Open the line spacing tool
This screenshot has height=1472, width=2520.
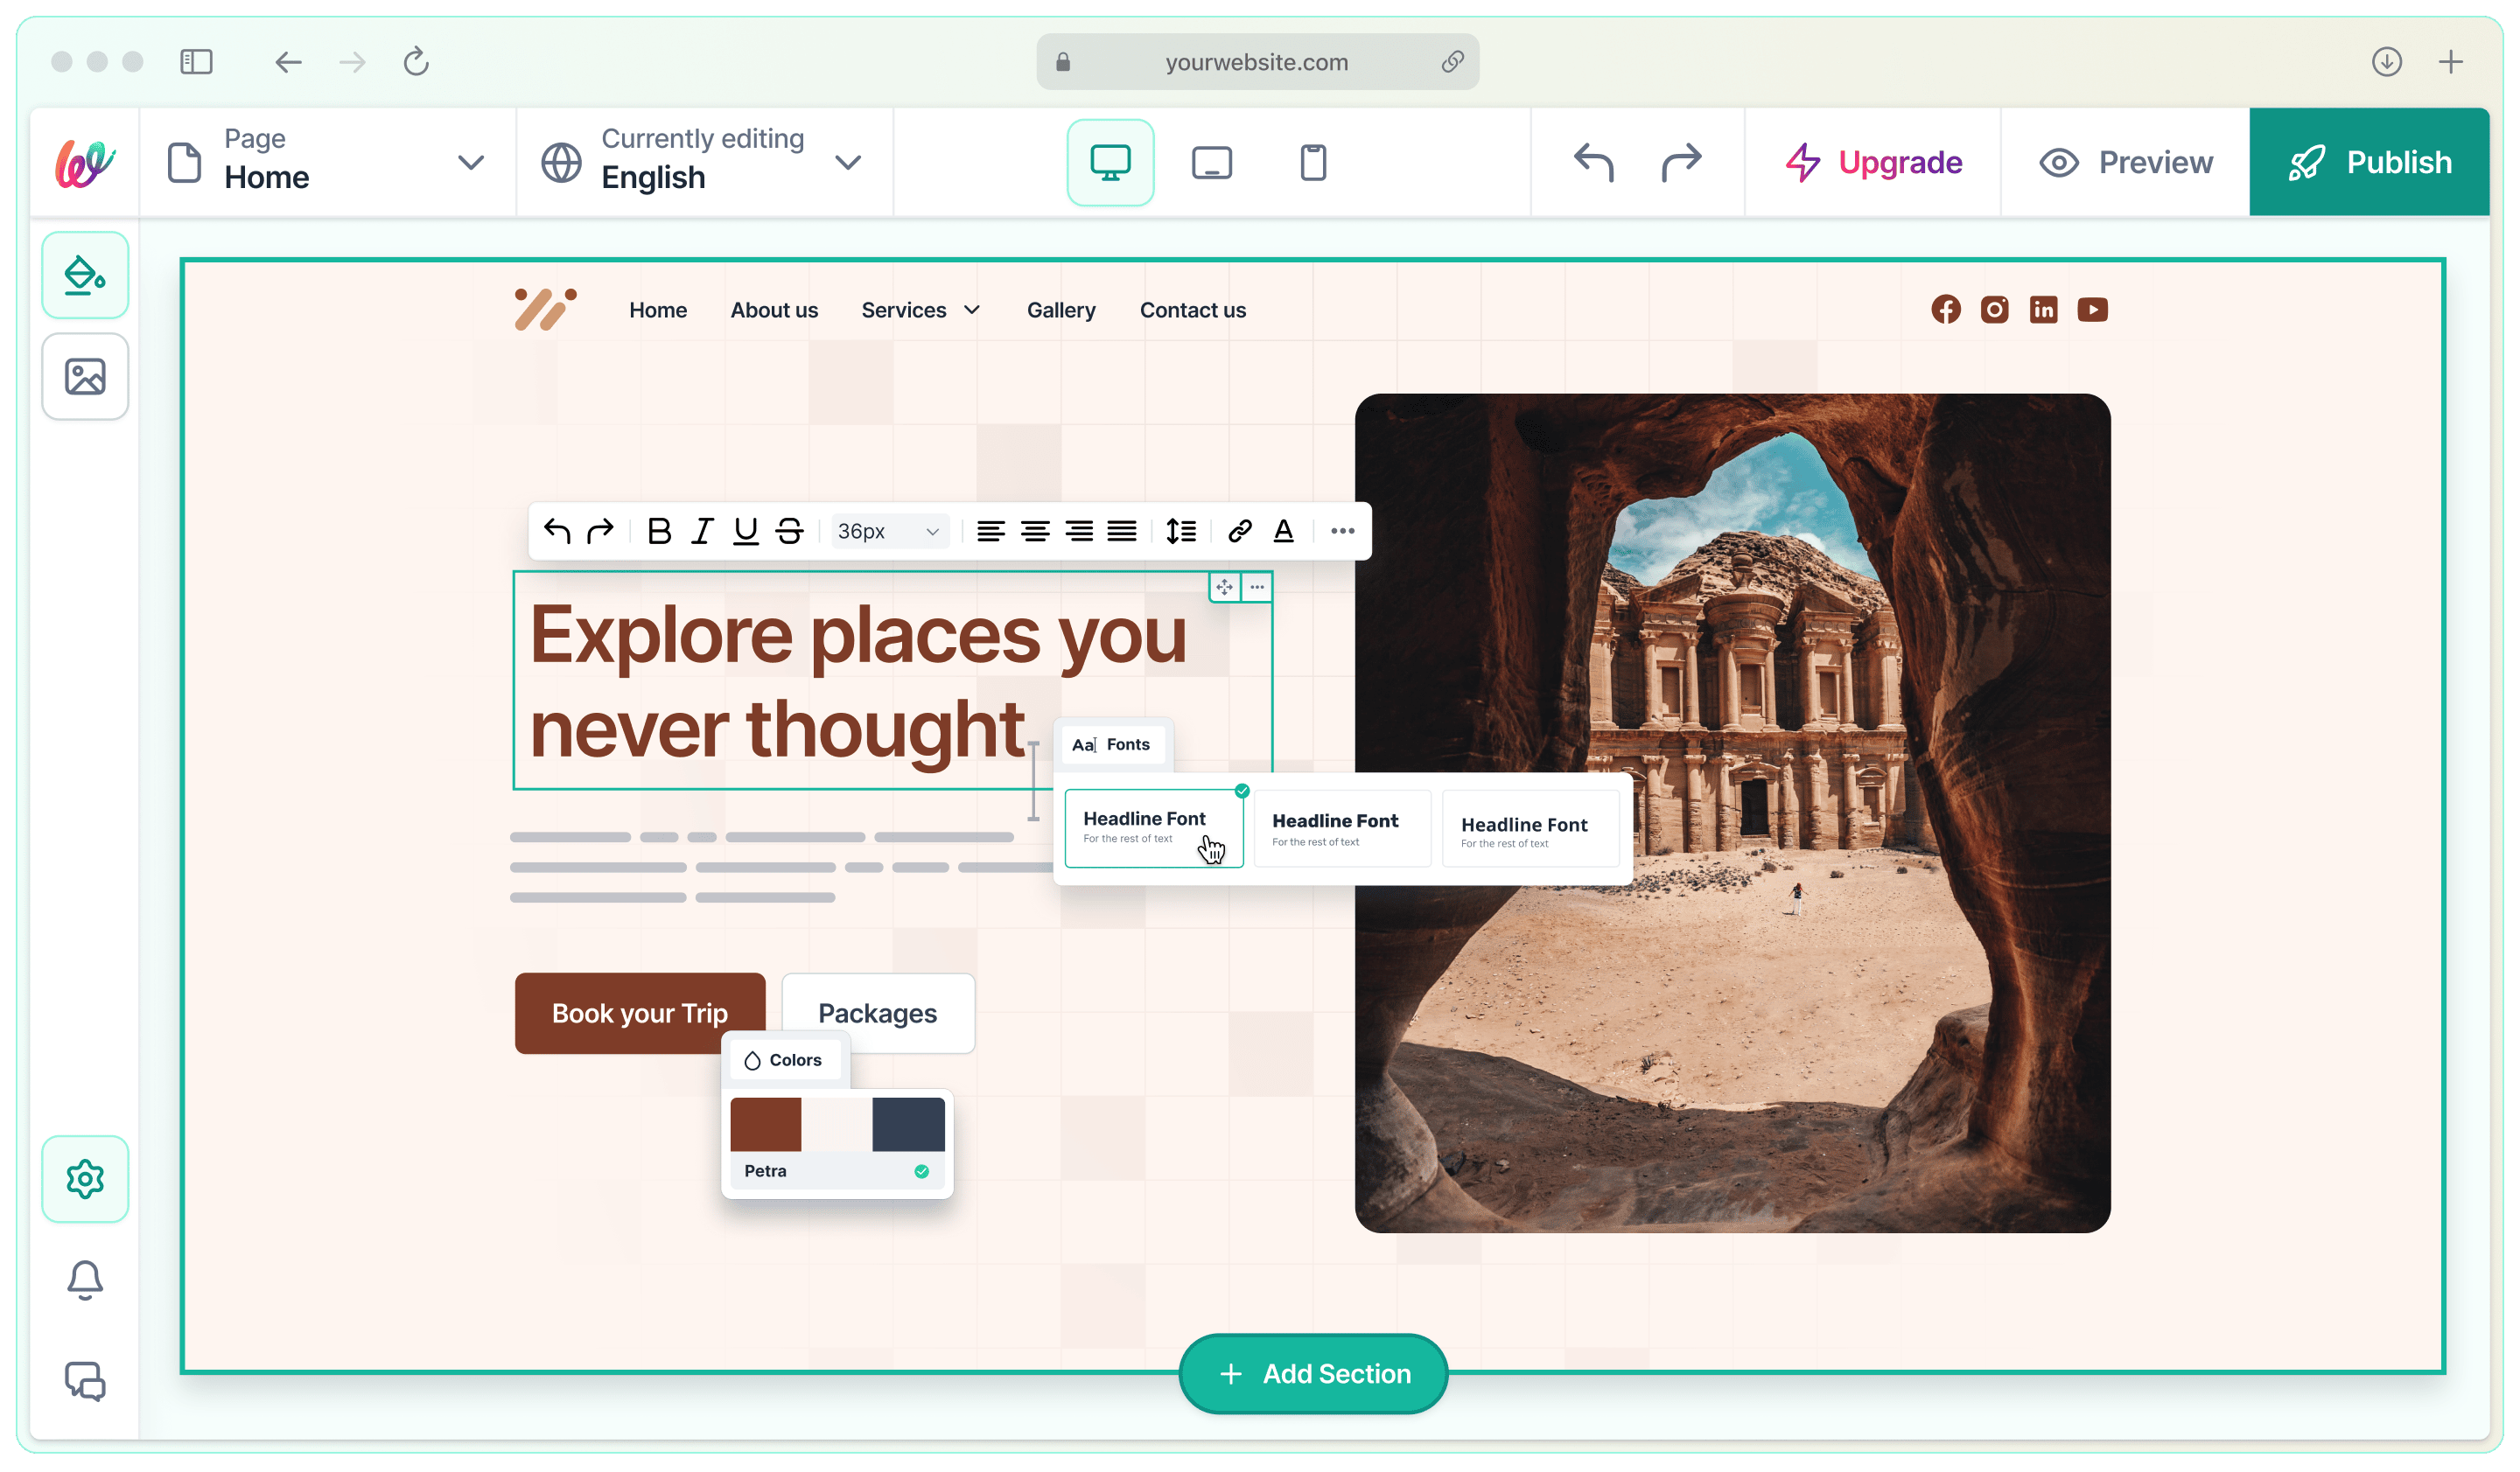click(1180, 531)
